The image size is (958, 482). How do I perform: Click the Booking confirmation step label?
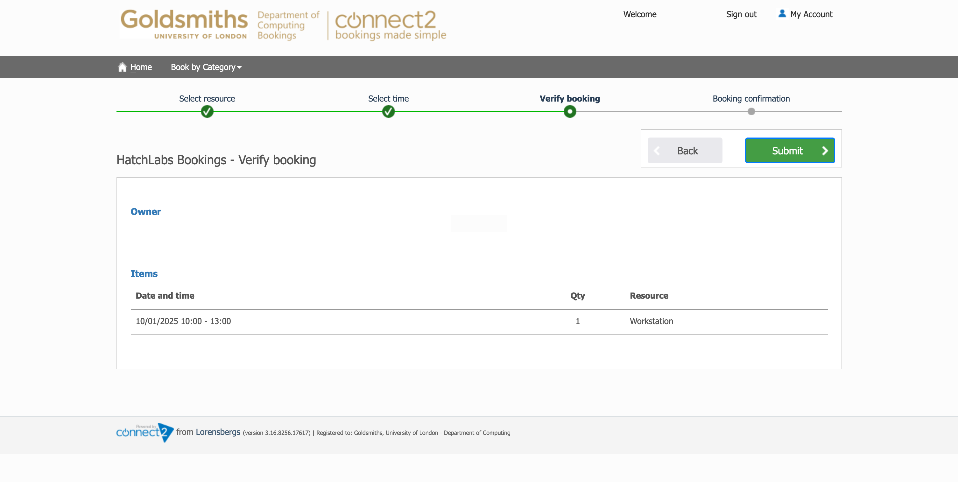(751, 99)
